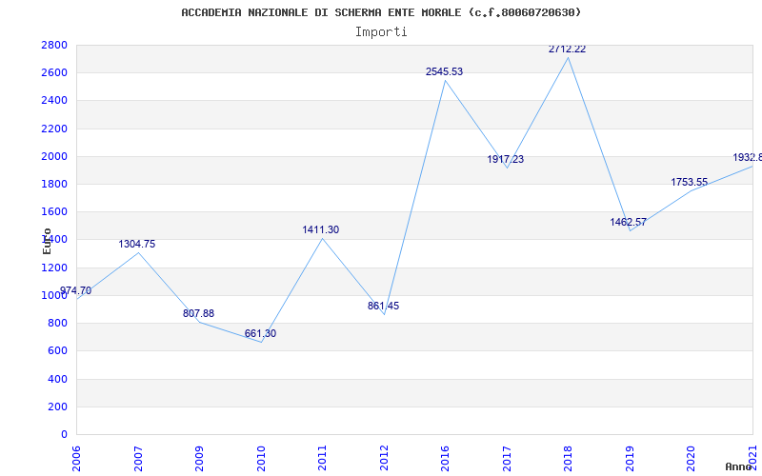This screenshot has width=762, height=476.
Task: Click the Anno x-axis title
Action: coord(740,466)
